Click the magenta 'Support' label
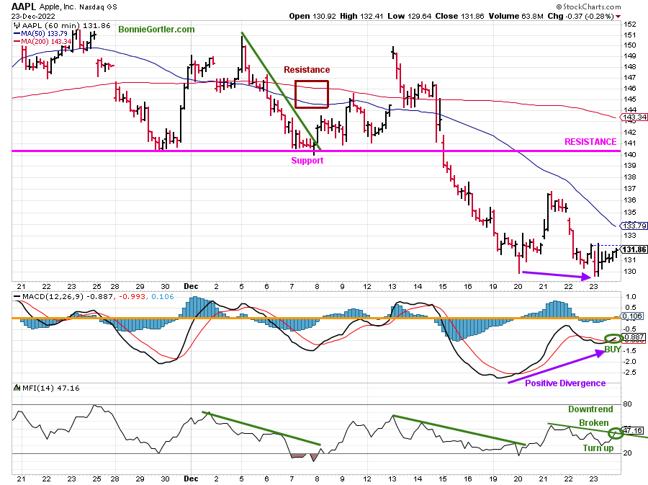Viewport: 648px width, 485px height. coord(307,161)
